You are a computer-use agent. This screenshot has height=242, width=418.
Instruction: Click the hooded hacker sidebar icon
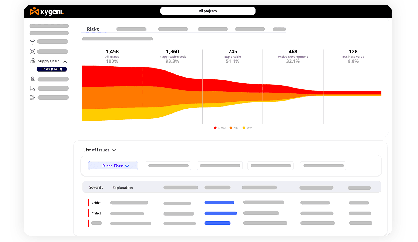pyautogui.click(x=32, y=79)
